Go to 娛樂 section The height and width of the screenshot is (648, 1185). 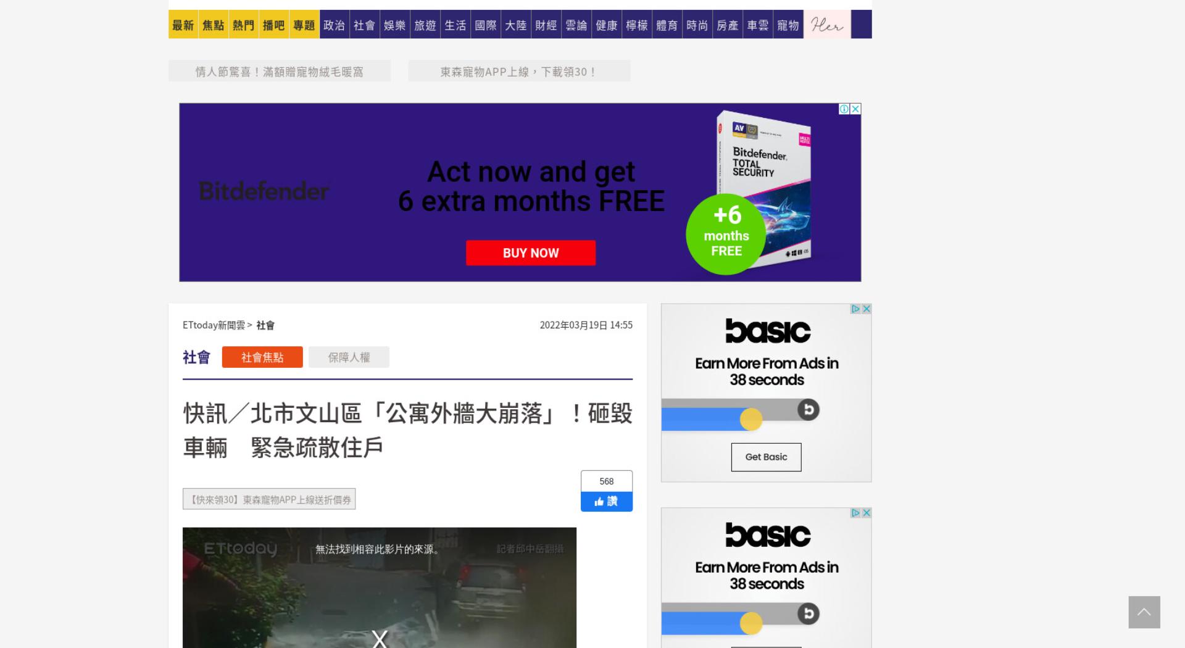click(x=395, y=25)
